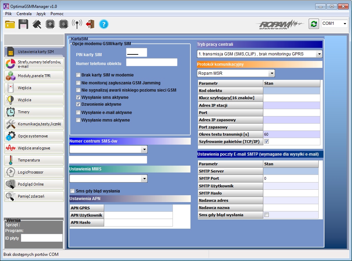Enable 'Brak karty SIM w modemie' checkbox
The image size is (352, 261).
tap(78, 75)
